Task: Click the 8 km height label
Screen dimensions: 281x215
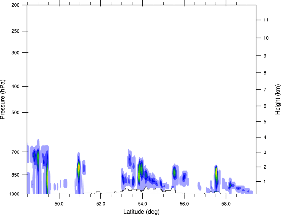Action: tap(265, 73)
